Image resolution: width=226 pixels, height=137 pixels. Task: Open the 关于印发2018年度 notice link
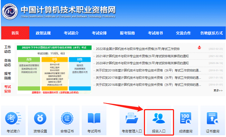pyautogui.click(x=148, y=70)
